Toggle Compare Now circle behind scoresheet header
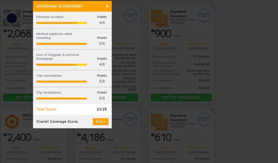The height and width of the screenshot is (163, 278). point(130,15)
